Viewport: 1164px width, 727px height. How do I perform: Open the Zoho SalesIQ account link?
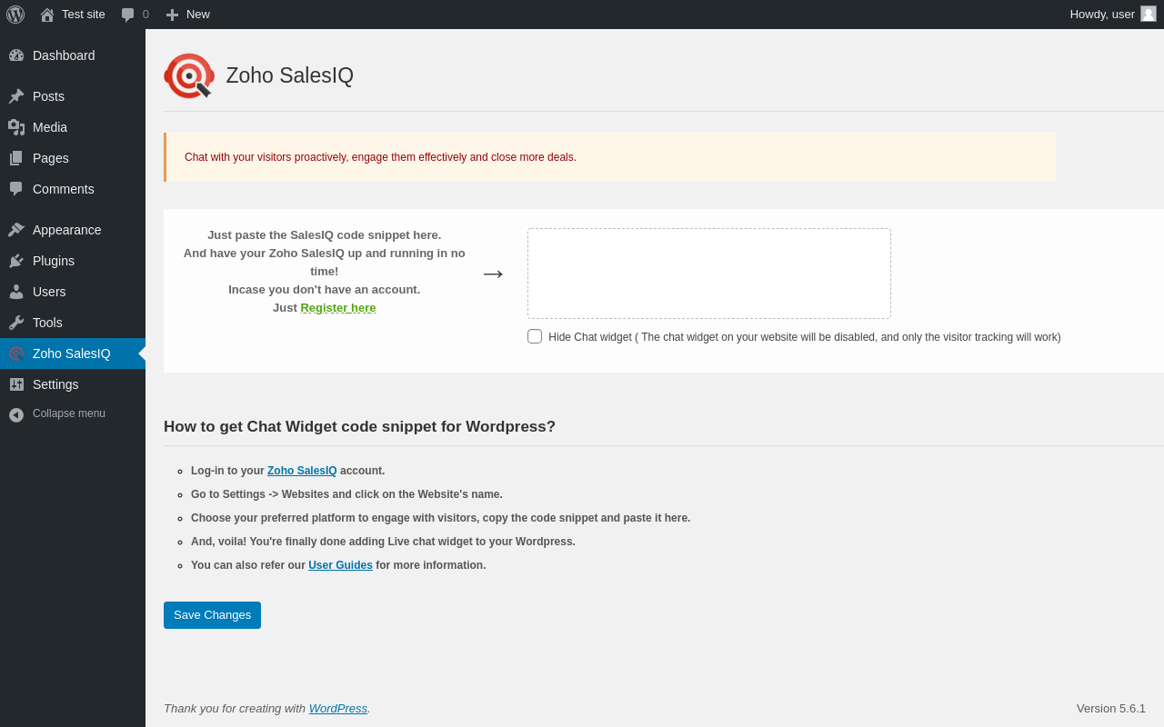tap(302, 471)
